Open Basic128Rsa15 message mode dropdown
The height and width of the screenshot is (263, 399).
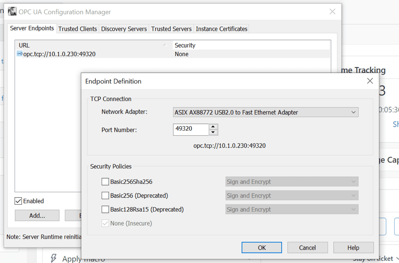(292, 209)
